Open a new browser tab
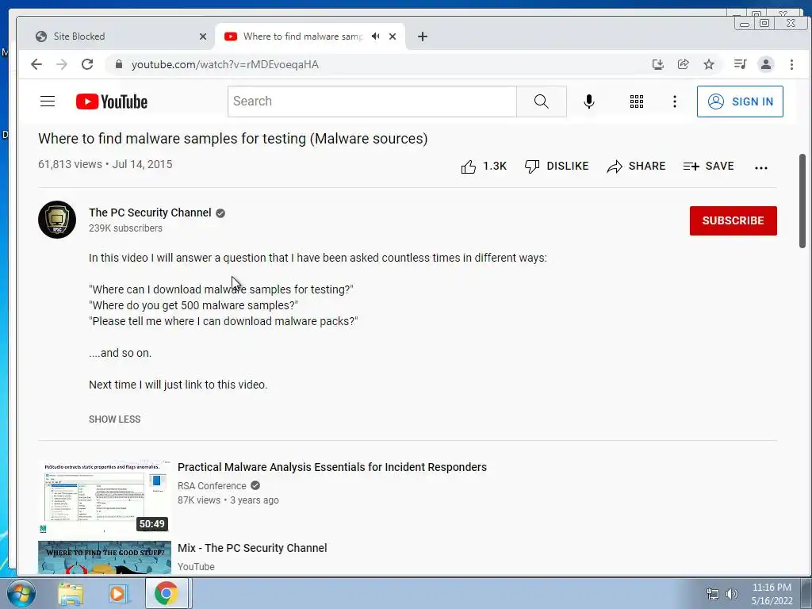This screenshot has height=609, width=812. pos(423,36)
